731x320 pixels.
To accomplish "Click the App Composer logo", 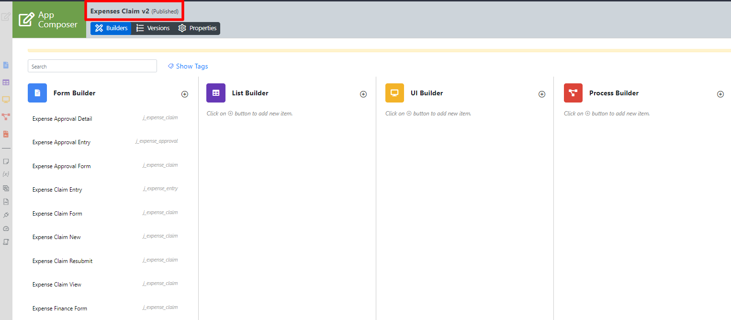I will coord(49,20).
